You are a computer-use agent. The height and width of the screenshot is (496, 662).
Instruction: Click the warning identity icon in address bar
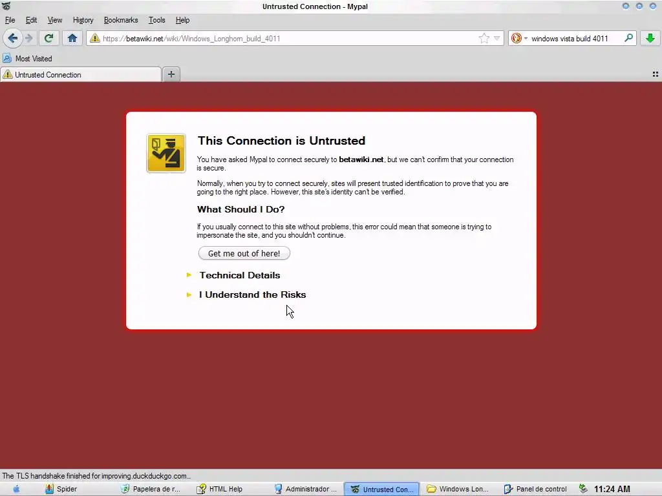pyautogui.click(x=95, y=38)
